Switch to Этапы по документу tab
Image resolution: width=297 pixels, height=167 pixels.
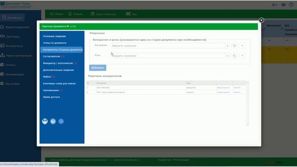point(55,43)
